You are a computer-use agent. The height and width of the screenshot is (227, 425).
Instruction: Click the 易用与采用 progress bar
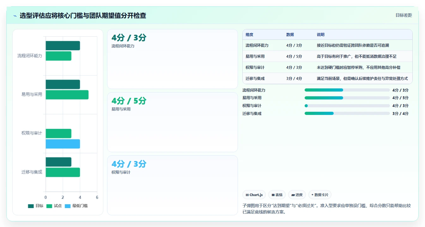347,98
